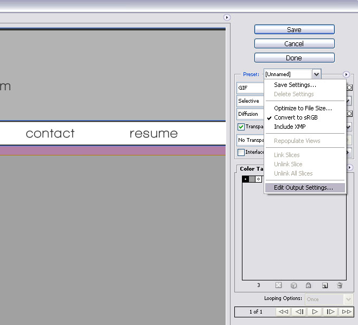Enable the Interlaced checkbox

(x=241, y=152)
